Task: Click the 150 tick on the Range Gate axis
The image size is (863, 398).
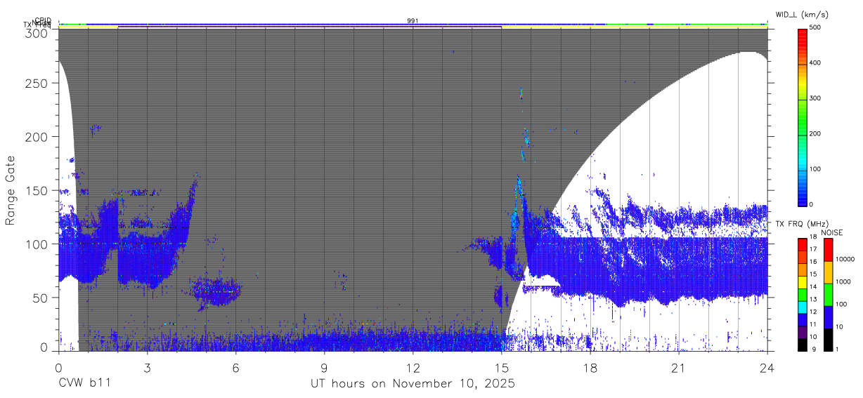Action: 37,190
